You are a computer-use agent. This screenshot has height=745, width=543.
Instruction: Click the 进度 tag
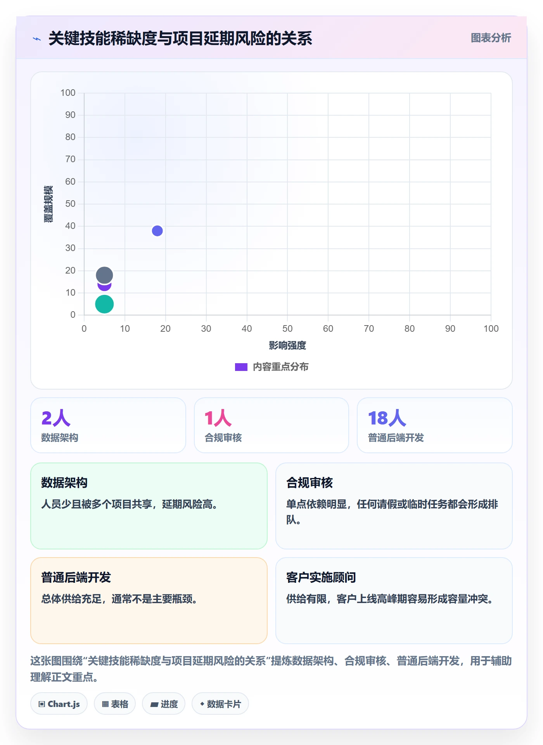[164, 704]
